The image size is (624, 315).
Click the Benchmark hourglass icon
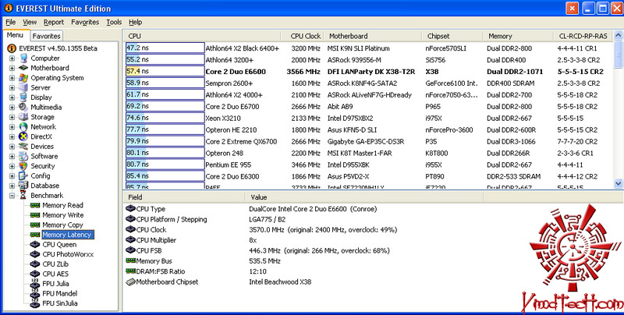pyautogui.click(x=23, y=195)
